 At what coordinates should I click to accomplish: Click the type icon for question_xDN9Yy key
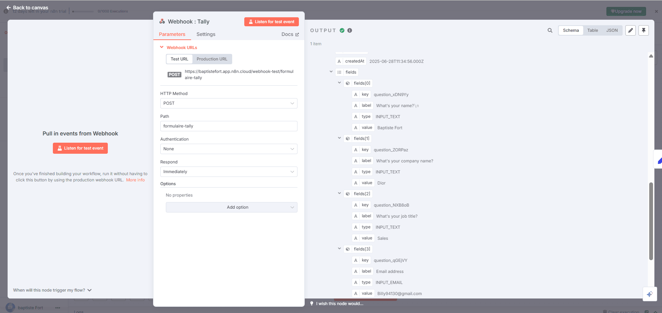[356, 94]
